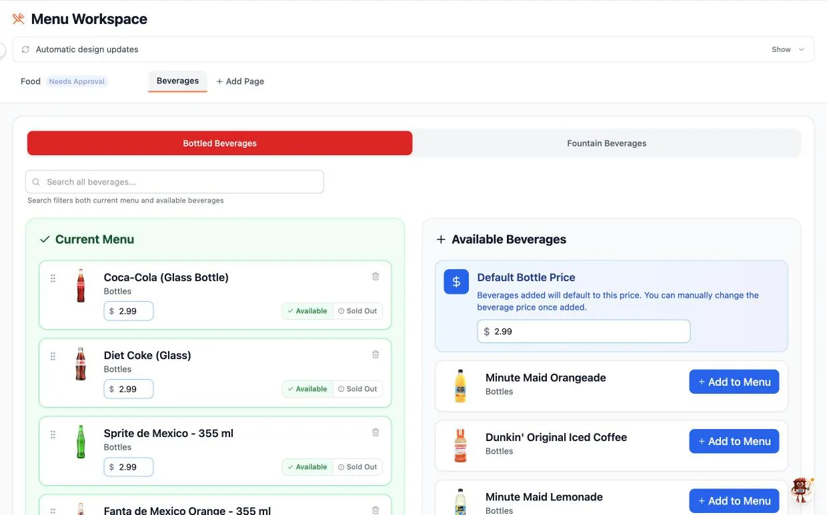Screen dimensions: 827x515
Task: Switch to the Food page tab
Action: point(31,81)
